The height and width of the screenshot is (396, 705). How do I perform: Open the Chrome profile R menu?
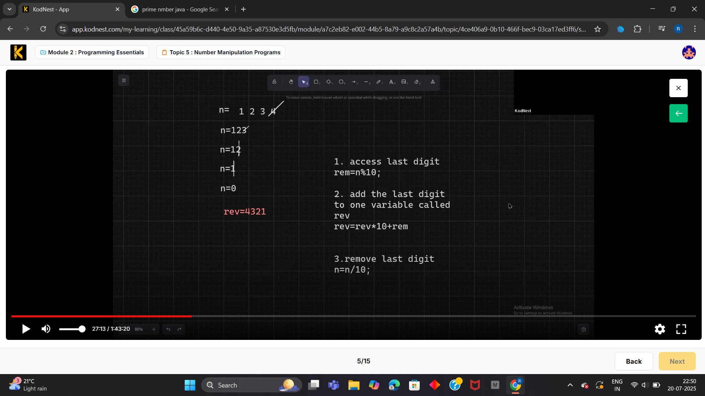pos(678,29)
